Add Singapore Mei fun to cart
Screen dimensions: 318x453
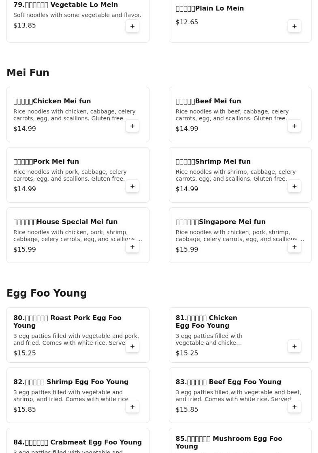click(295, 247)
